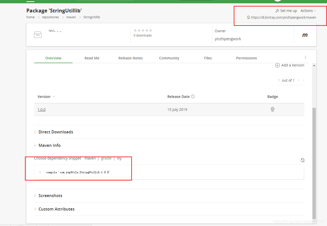Image resolution: width=327 pixels, height=226 pixels.
Task: Click StringUtillib breadcrumb entry
Action: [x=92, y=17]
